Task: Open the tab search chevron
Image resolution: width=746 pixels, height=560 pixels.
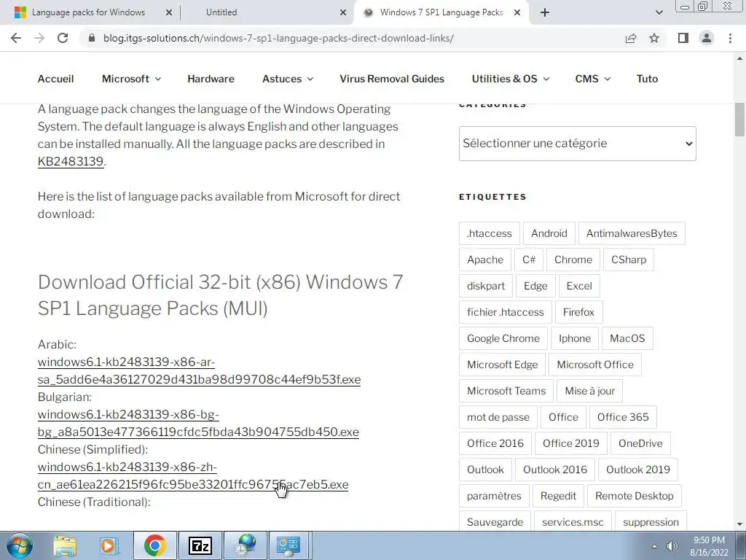Action: click(x=659, y=12)
